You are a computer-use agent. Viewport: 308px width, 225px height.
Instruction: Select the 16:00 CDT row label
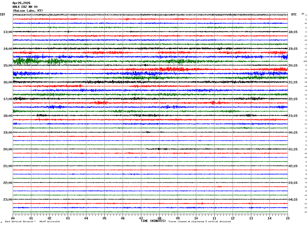[8, 82]
